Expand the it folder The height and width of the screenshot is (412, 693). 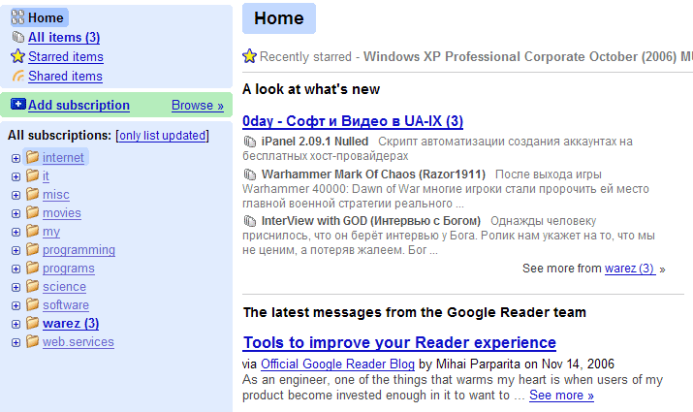click(x=16, y=176)
